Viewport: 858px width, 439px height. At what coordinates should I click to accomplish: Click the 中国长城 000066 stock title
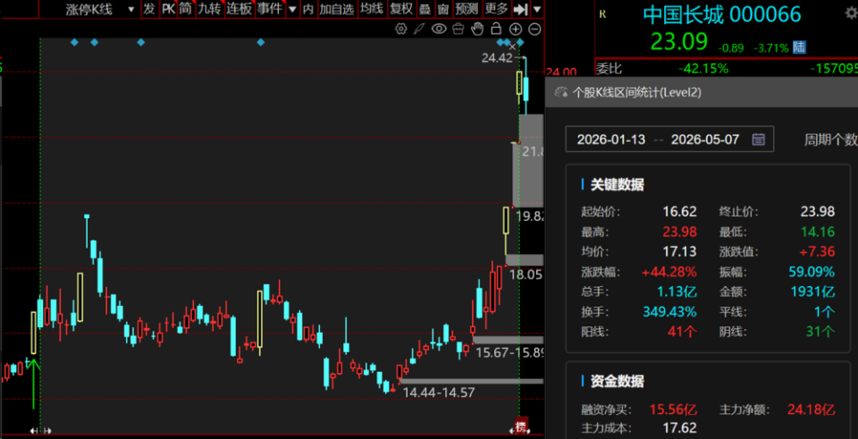click(722, 15)
